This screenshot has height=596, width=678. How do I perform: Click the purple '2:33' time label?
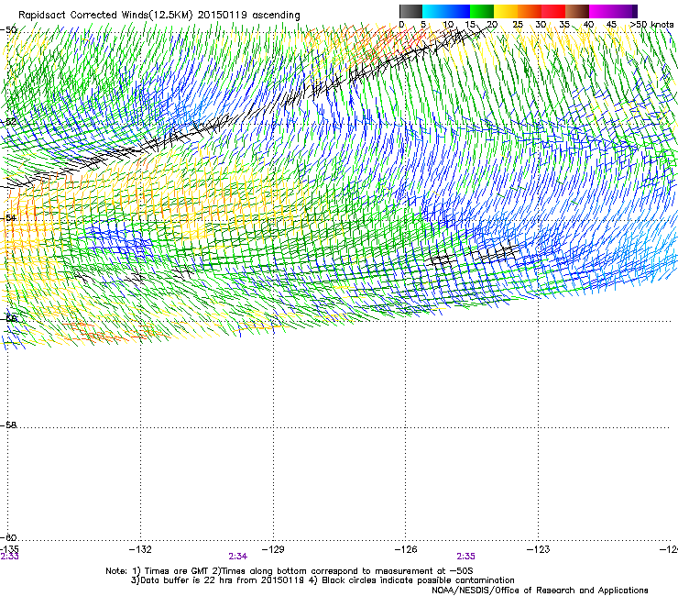point(9,557)
